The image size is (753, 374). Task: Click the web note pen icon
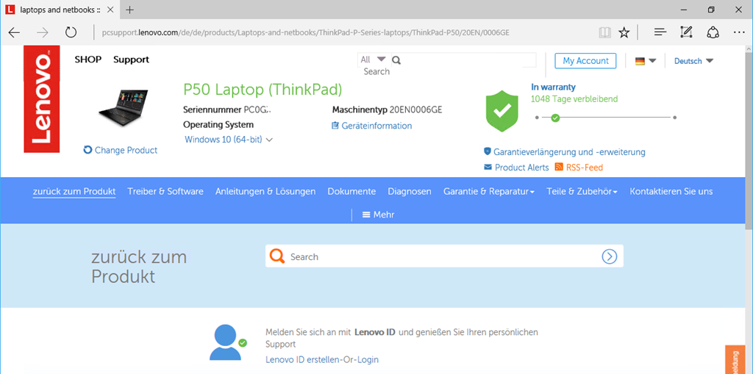coord(686,32)
